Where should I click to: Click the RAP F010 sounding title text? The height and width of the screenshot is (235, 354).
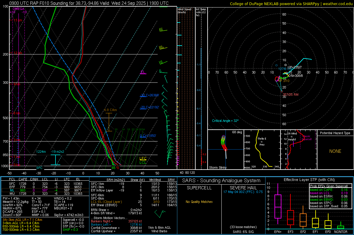tap(89, 3)
